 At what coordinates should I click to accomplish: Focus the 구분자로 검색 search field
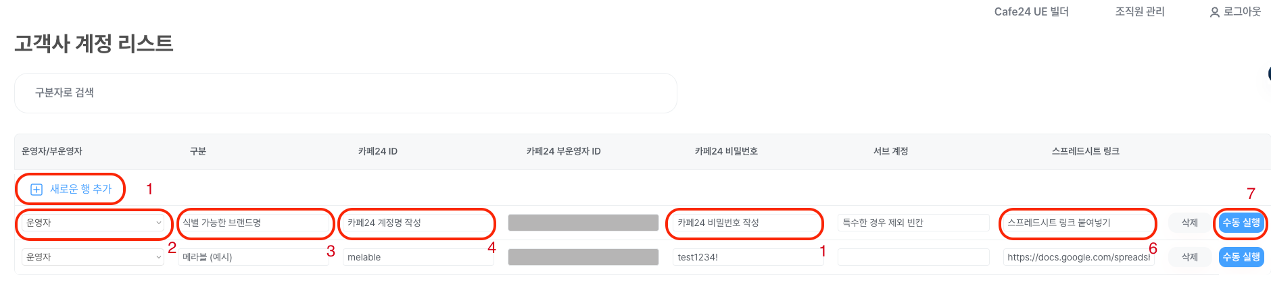coord(345,93)
